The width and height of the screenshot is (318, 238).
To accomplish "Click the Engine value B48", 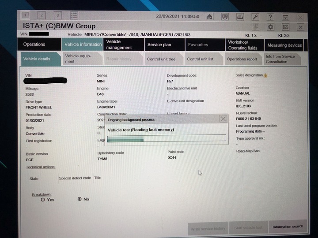I will pyautogui.click(x=100, y=94).
